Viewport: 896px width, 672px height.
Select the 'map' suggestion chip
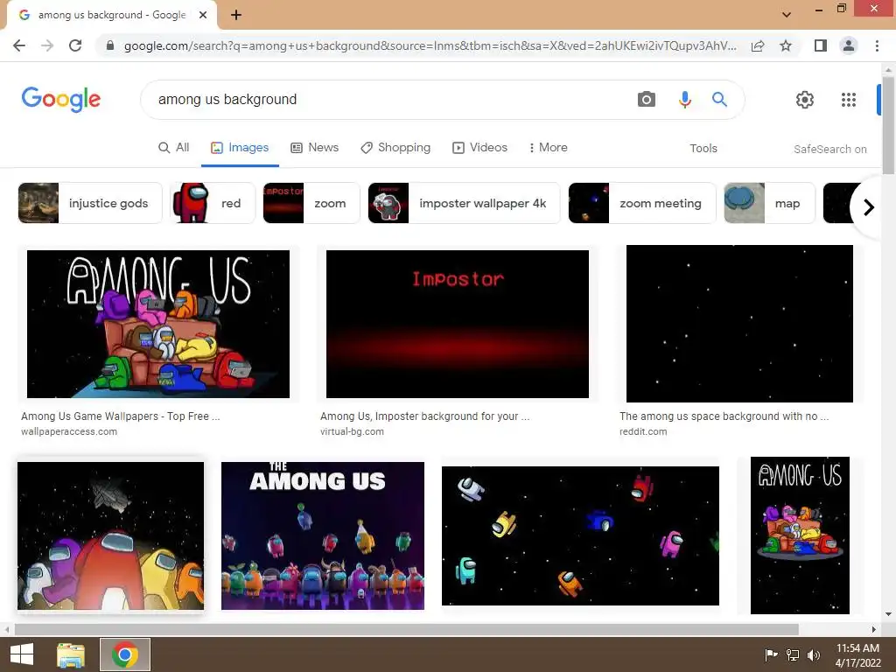(x=769, y=203)
